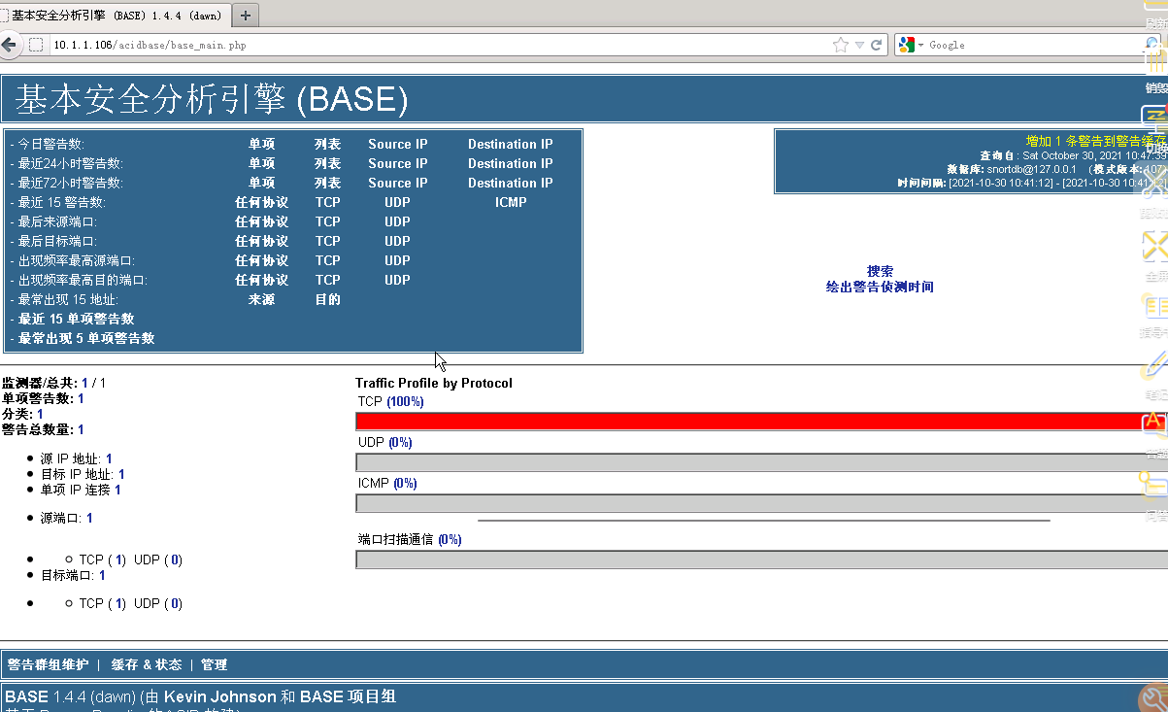Reload the page with the refresh icon
Image resolution: width=1168 pixels, height=712 pixels.
[876, 45]
